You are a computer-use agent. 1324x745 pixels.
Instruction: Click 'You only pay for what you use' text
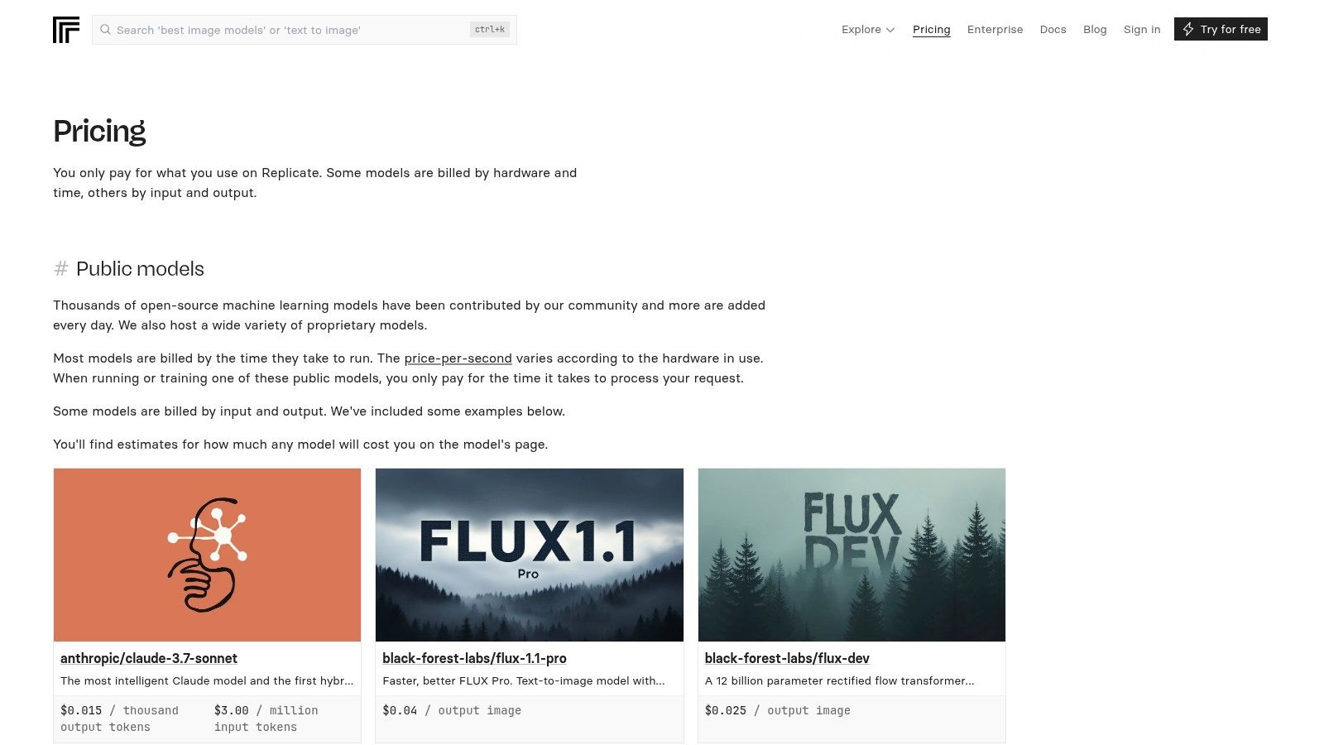point(315,183)
